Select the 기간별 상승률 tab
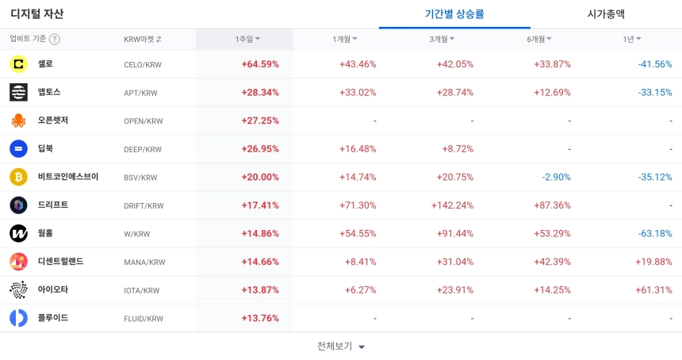682x360 pixels. tap(454, 14)
